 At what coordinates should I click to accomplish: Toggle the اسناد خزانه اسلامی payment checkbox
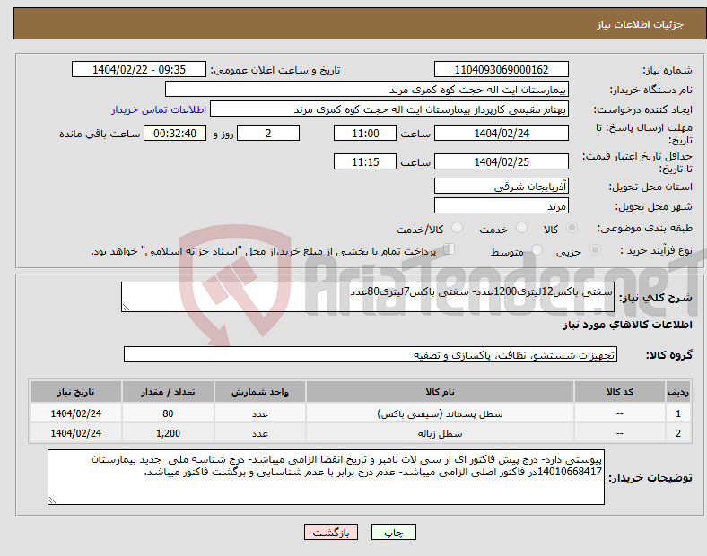tap(450, 249)
